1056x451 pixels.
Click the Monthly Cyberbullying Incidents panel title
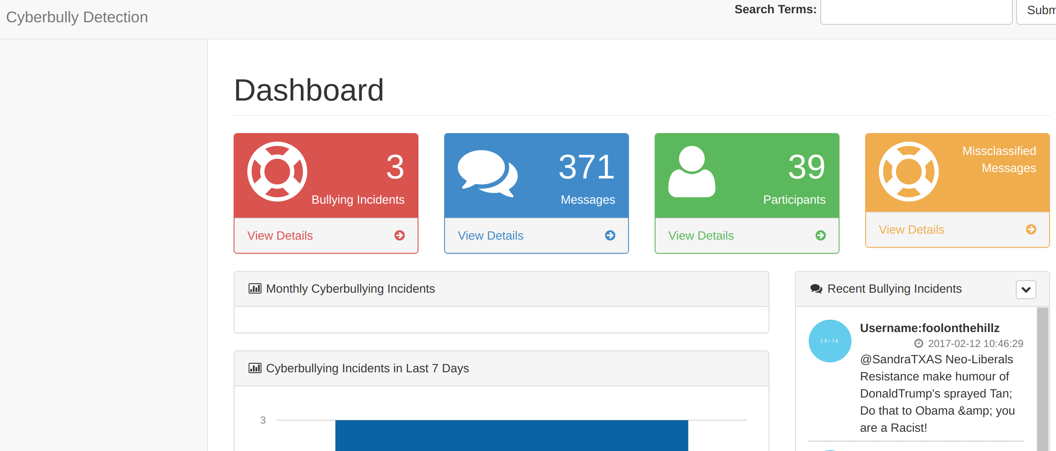pyautogui.click(x=350, y=289)
